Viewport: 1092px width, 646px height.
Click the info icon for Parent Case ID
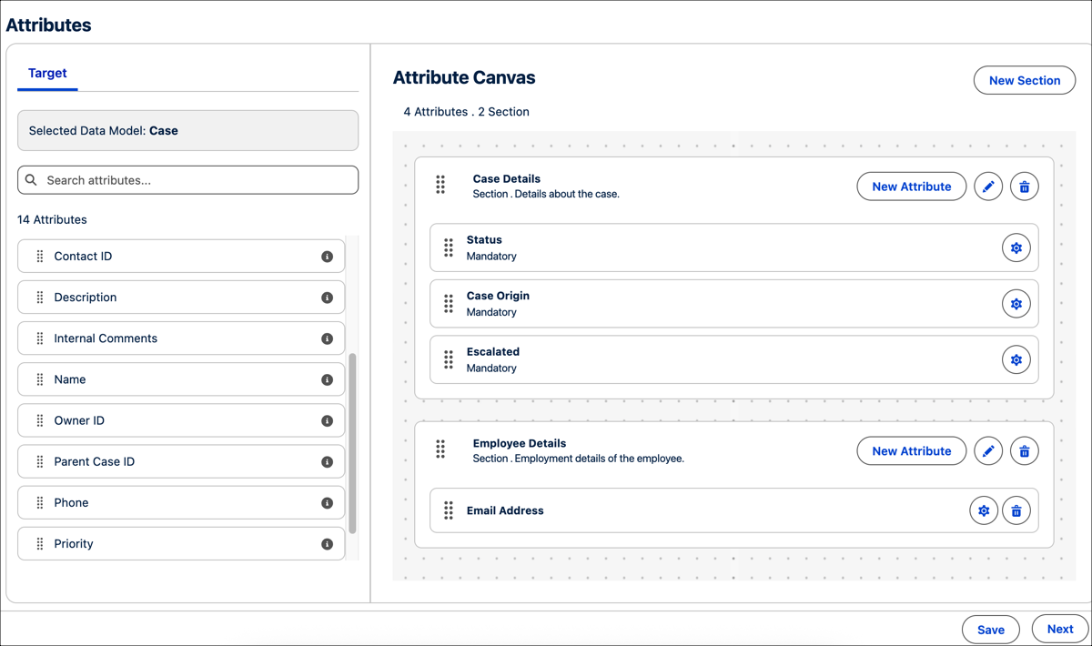[327, 462]
